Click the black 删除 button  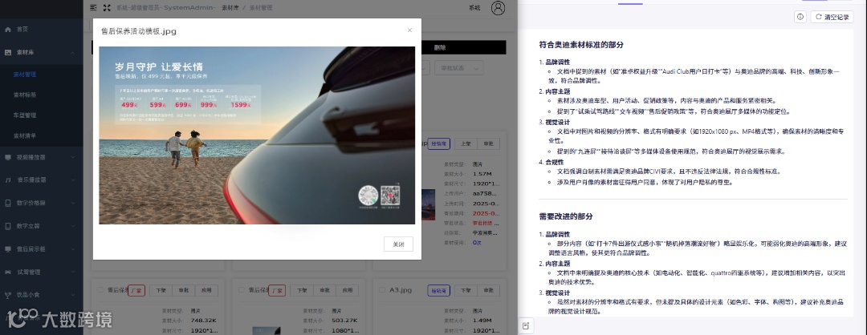point(463,47)
